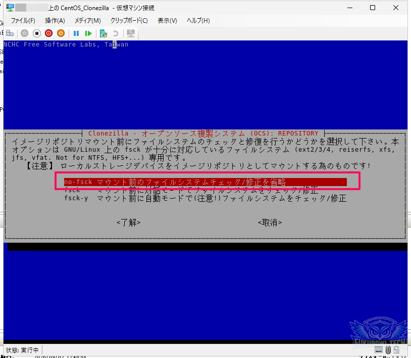Open the 表示(V) menu
Image resolution: width=411 pixels, height=358 pixels.
click(x=167, y=20)
